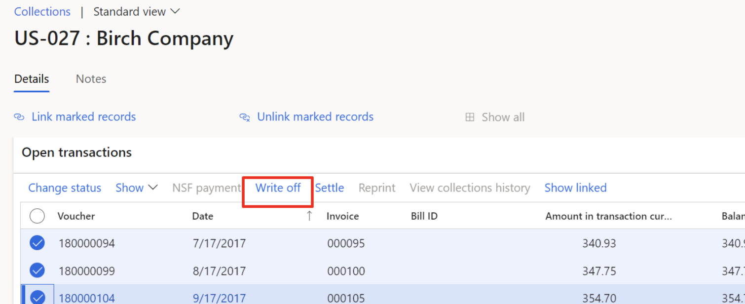This screenshot has width=745, height=304.
Task: Click Show linked in the toolbar
Action: (x=575, y=188)
